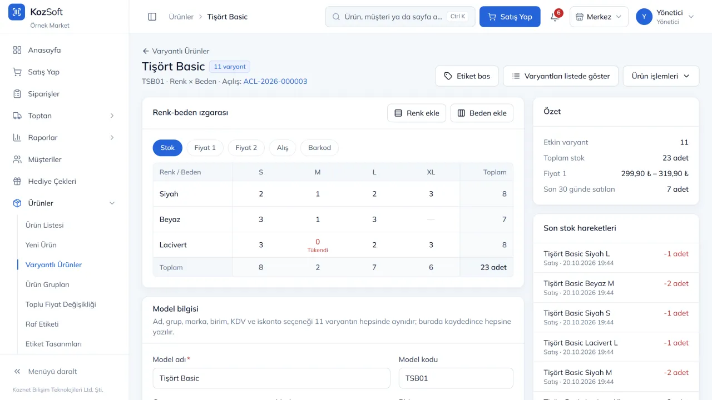Click the Lacivert M 'Tükendi' cell
Image resolution: width=712 pixels, height=400 pixels.
click(x=318, y=245)
